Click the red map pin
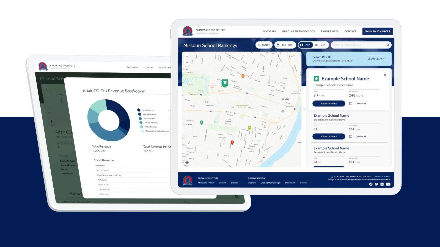Viewport: 440px width, 247px height. [232, 142]
